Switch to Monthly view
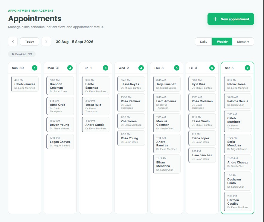The width and height of the screenshot is (264, 222). (243, 42)
